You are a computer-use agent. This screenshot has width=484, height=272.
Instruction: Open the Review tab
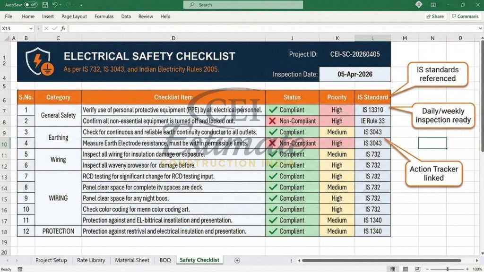pyautogui.click(x=146, y=17)
